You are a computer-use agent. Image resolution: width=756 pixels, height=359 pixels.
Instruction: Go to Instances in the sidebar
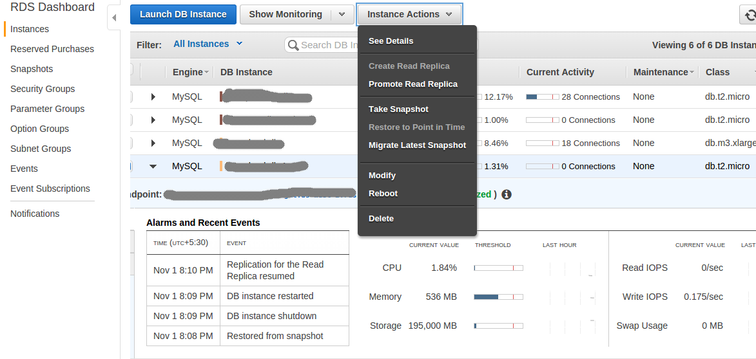tap(30, 29)
